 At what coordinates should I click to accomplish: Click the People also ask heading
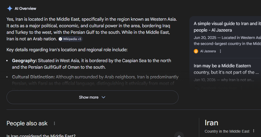tap(27, 123)
